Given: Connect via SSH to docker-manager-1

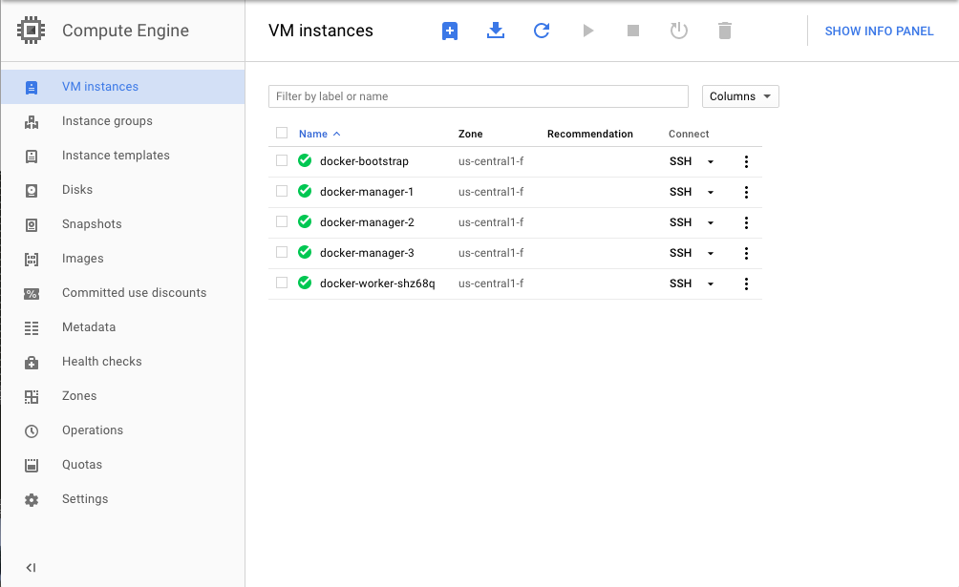Looking at the screenshot, I should tap(680, 192).
